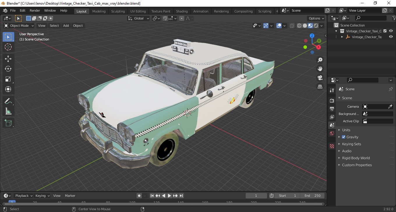The image size is (396, 212).
Task: Open the Options dropdown in viewport header
Action: coord(317,18)
